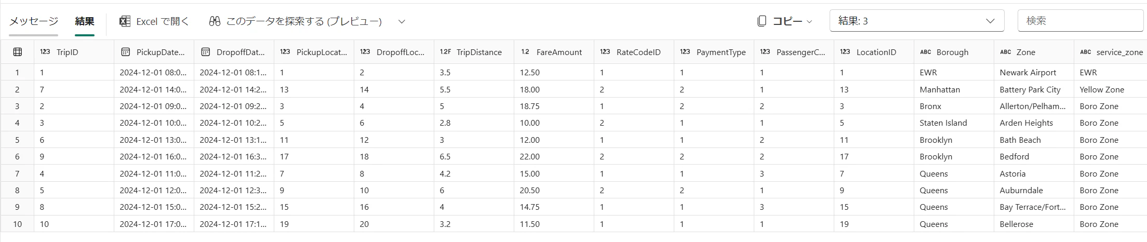The width and height of the screenshot is (1147, 242).
Task: Click inside the 検索 search field
Action: 1079,21
